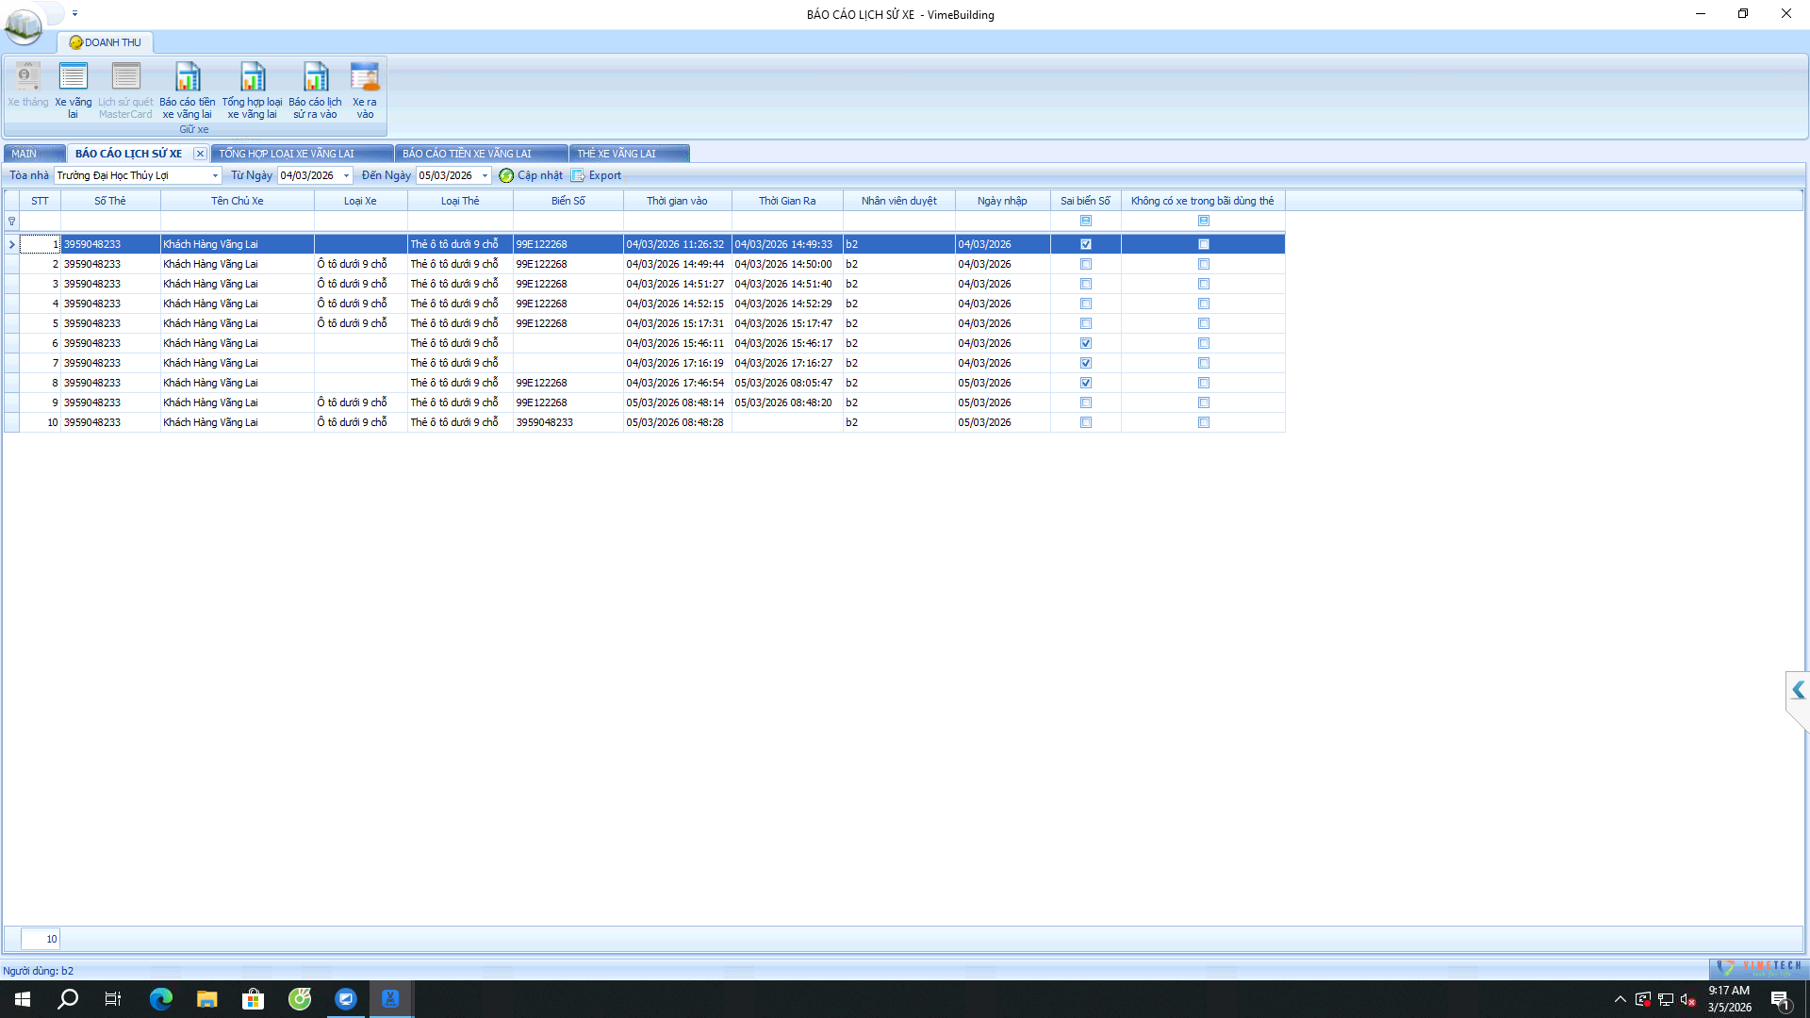
Task: Open the DOANH THU ribbon tab
Action: pos(106,42)
